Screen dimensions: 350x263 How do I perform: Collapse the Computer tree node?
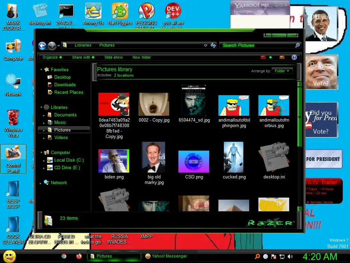pos(41,152)
